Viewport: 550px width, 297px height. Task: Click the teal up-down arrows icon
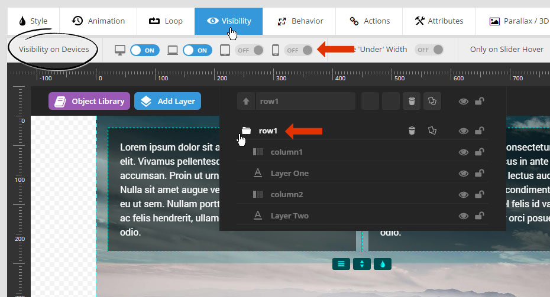coord(362,264)
